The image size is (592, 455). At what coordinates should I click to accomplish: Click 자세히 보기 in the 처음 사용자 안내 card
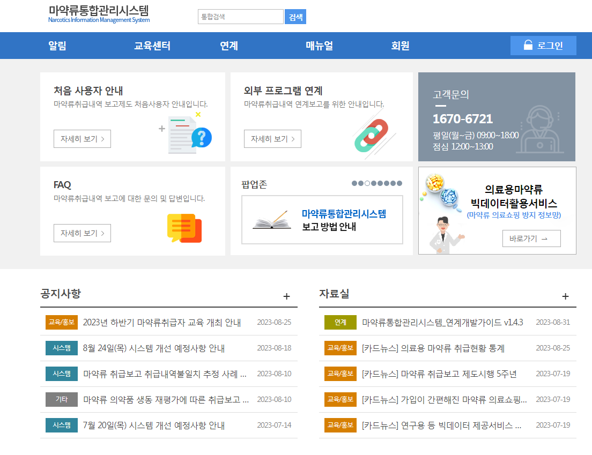(82, 139)
